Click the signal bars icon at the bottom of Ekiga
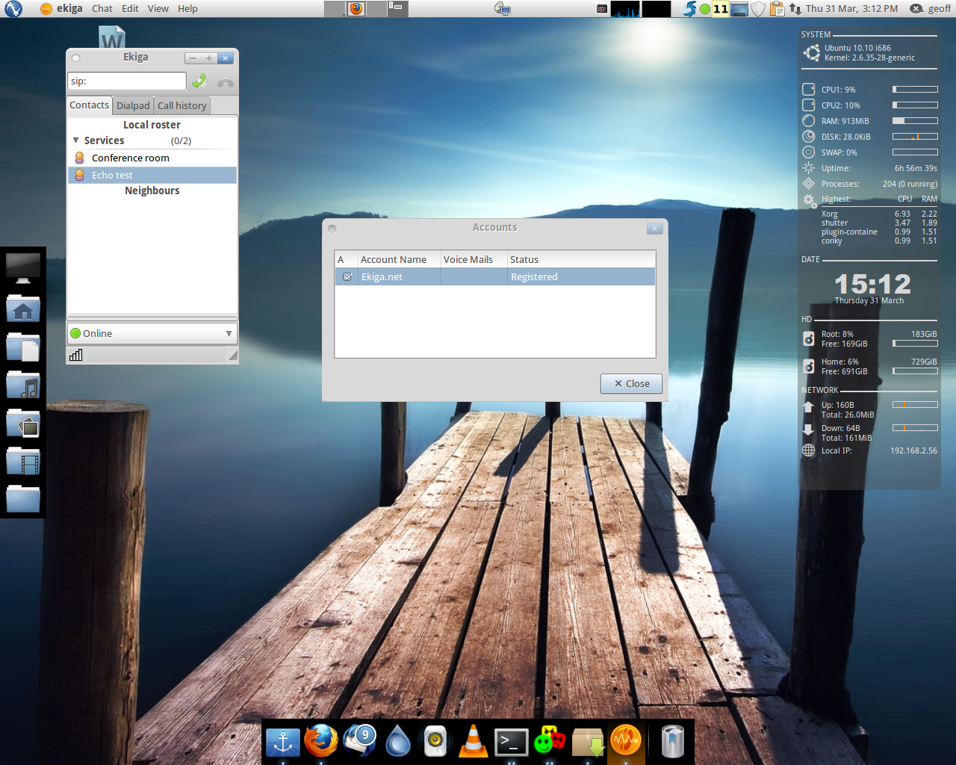Viewport: 956px width, 765px height. coord(75,355)
